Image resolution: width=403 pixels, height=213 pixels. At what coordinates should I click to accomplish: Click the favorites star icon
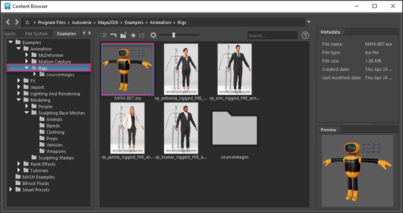point(133,35)
